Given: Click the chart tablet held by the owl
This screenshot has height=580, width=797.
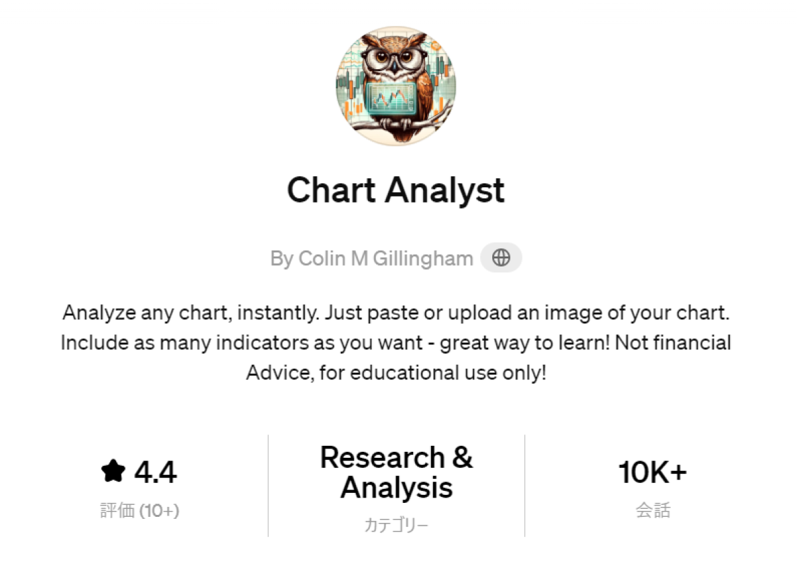Looking at the screenshot, I should pos(392,100).
